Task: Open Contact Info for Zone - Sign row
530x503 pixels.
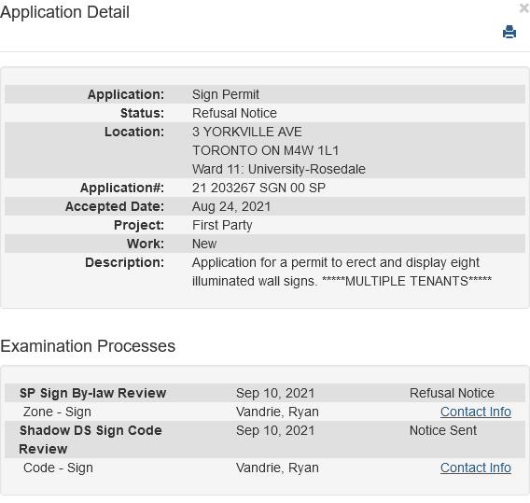Action: coord(475,412)
